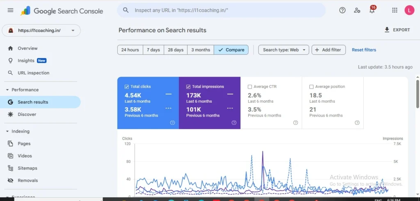Open Overview in the sidebar
The height and width of the screenshot is (201, 420).
[x=40, y=48]
